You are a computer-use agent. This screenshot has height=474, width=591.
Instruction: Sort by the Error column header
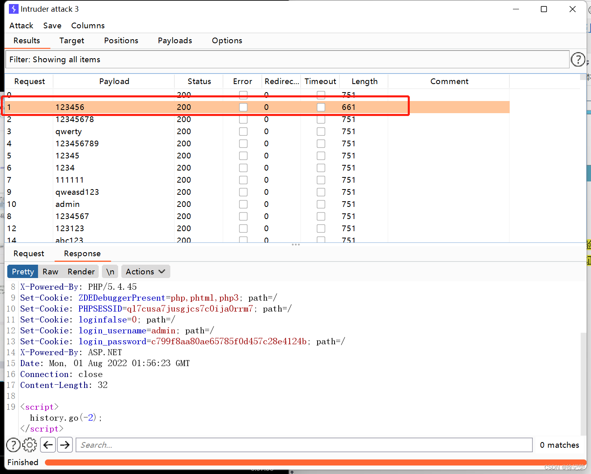click(x=242, y=81)
